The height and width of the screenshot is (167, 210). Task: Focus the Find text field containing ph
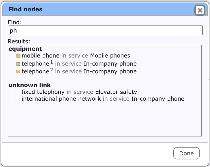tap(105, 31)
